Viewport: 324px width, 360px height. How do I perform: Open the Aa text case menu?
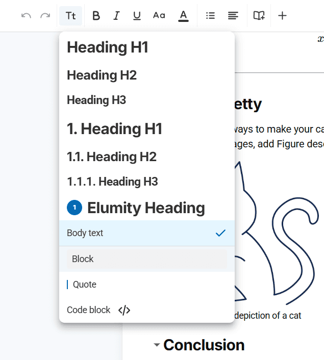coord(159,16)
